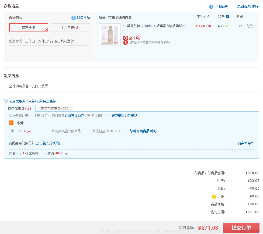This screenshot has width=263, height=234.
Task: Click the blue info icon beside 价格说明
Action: pyautogui.click(x=211, y=7)
